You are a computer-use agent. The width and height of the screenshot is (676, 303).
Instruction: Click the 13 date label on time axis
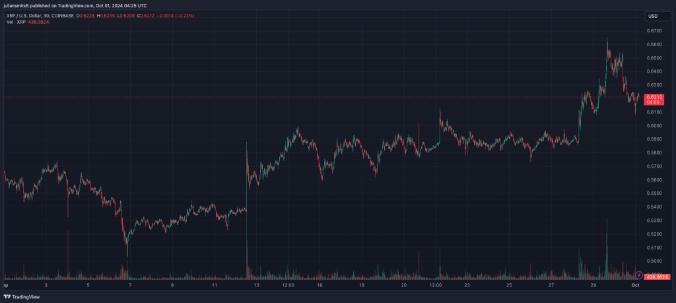257,285
